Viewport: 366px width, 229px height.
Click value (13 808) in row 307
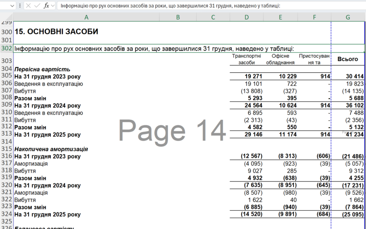252,91
